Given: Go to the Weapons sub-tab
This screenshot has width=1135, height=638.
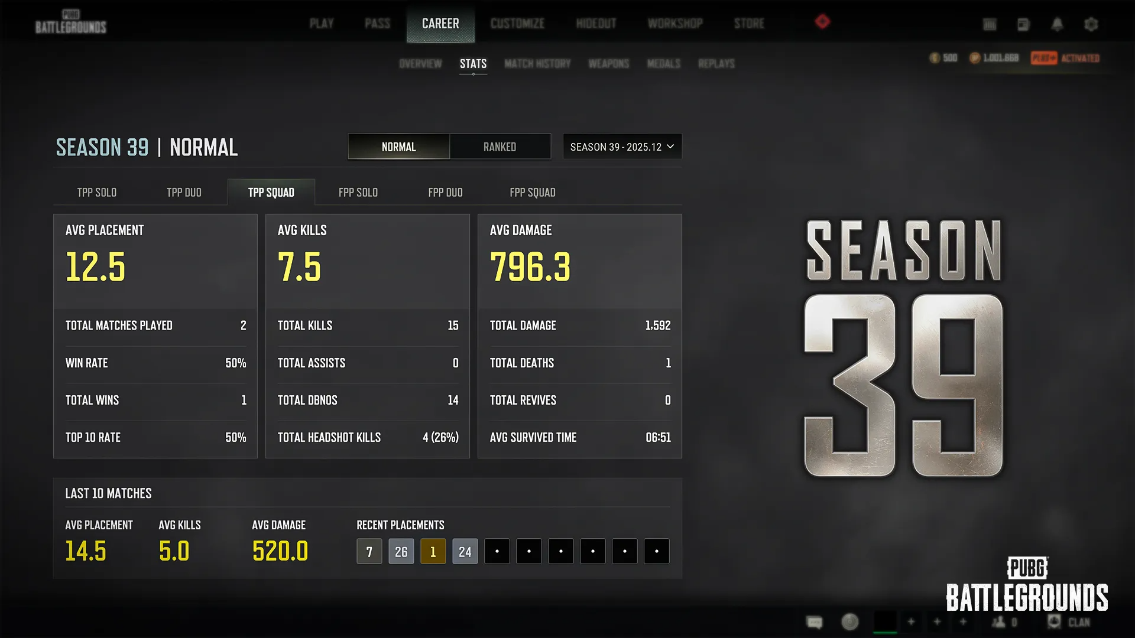Looking at the screenshot, I should (608, 64).
